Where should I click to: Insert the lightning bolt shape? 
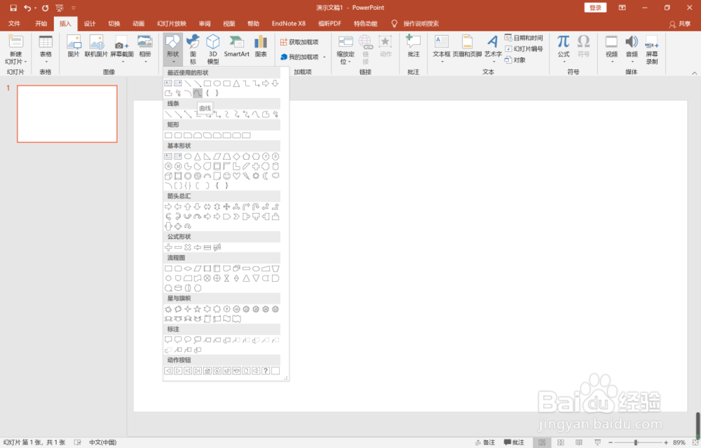pyautogui.click(x=246, y=176)
